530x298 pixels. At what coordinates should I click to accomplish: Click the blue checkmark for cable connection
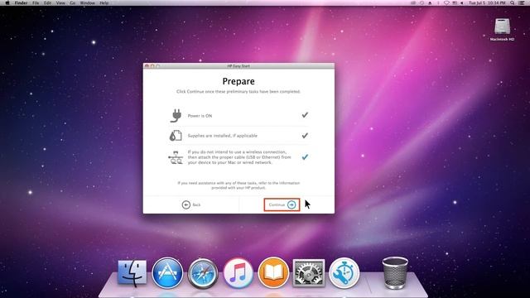[305, 156]
